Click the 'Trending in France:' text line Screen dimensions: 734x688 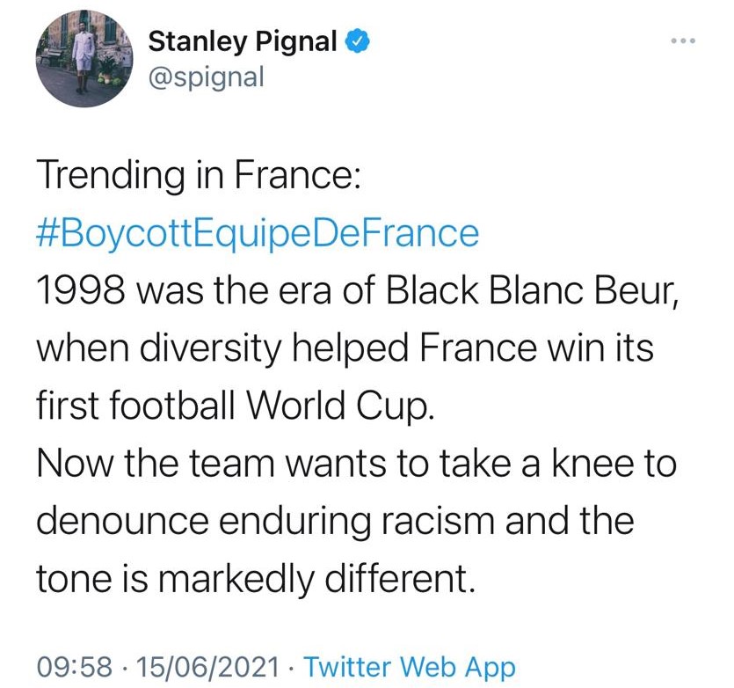(198, 177)
